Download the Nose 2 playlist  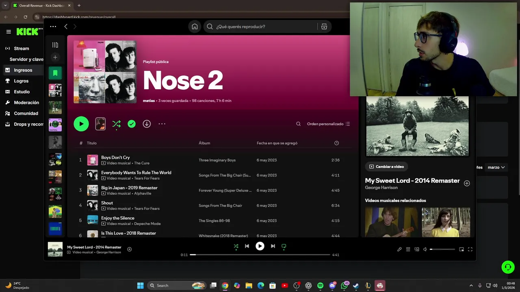tap(147, 124)
